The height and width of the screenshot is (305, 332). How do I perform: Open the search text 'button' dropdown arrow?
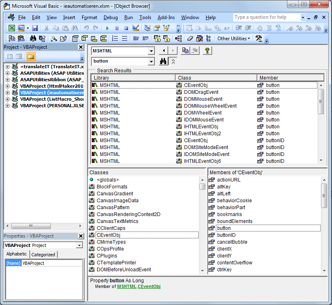pyautogui.click(x=151, y=62)
